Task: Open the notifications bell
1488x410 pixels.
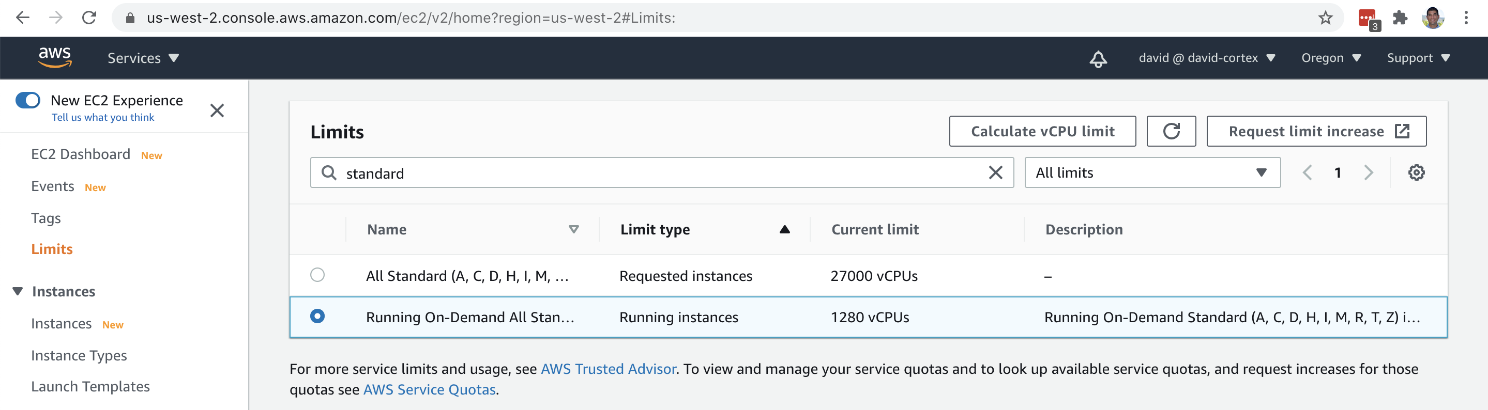Action: click(x=1098, y=58)
